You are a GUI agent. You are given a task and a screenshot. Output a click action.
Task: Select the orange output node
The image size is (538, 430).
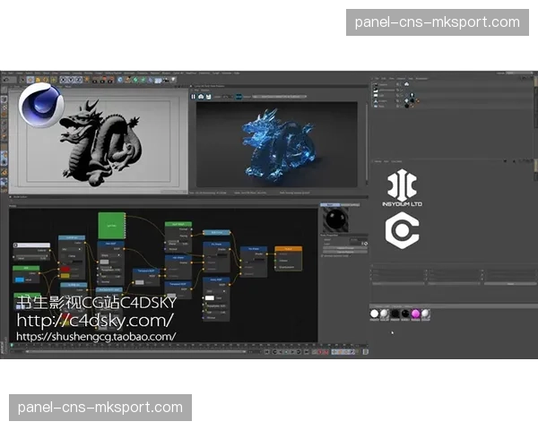(x=288, y=250)
